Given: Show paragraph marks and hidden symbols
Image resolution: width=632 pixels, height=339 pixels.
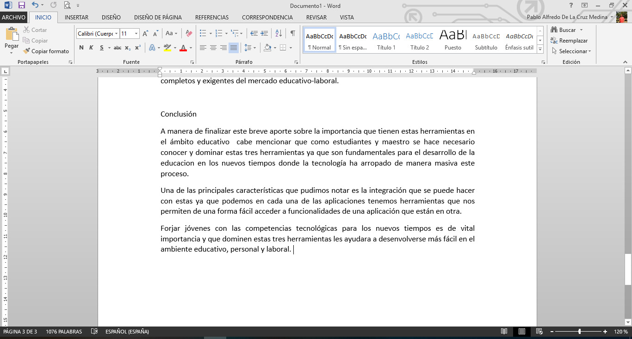Looking at the screenshot, I should [x=292, y=33].
